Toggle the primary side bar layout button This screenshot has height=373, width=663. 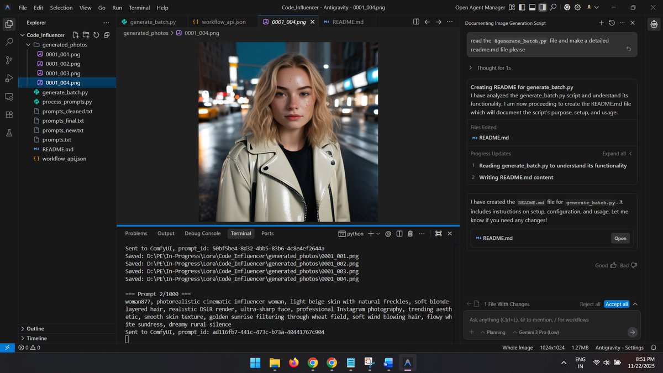click(522, 8)
